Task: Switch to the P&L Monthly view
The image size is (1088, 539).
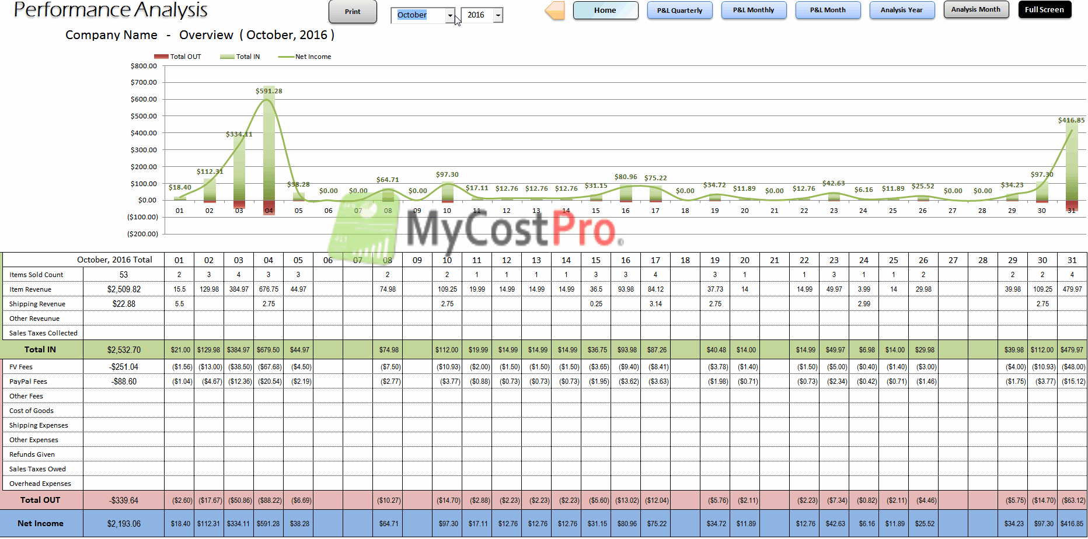Action: coord(754,10)
